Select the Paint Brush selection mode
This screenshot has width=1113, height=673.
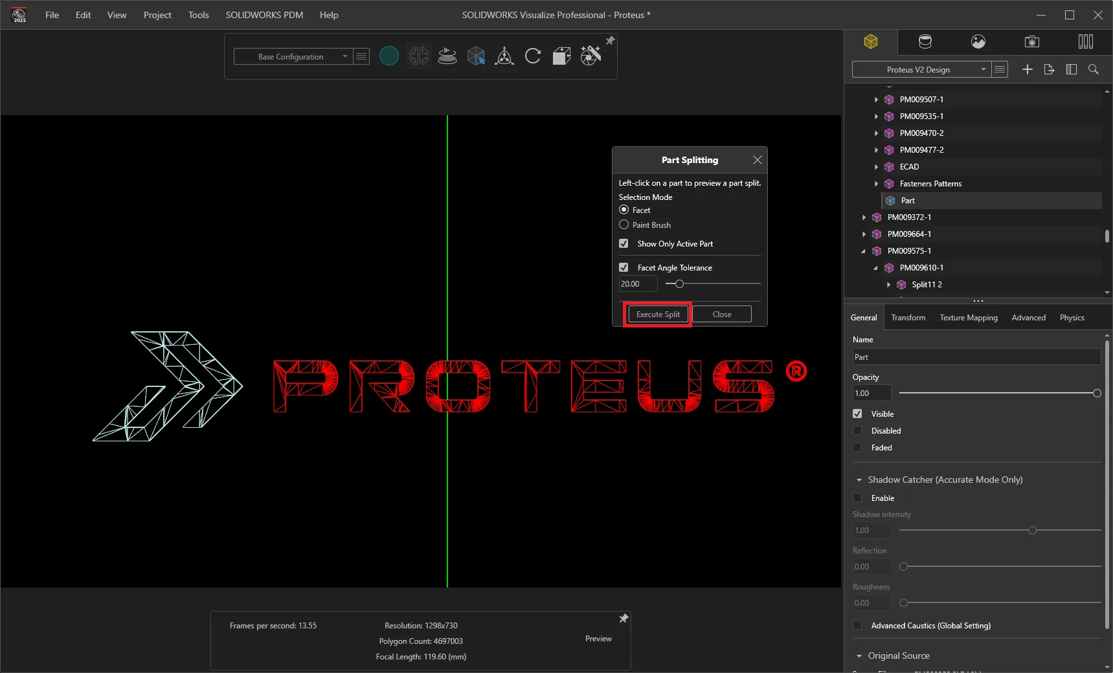(624, 225)
